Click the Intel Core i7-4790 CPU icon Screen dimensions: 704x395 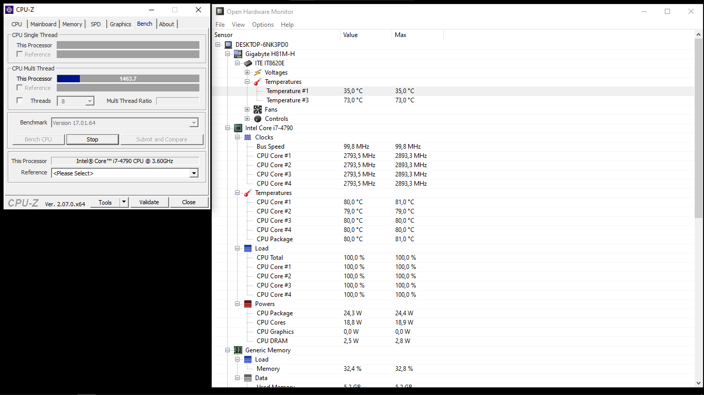pos(238,128)
